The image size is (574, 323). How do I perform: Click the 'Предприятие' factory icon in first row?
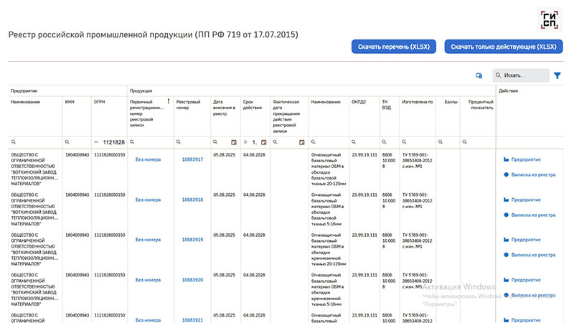506,159
